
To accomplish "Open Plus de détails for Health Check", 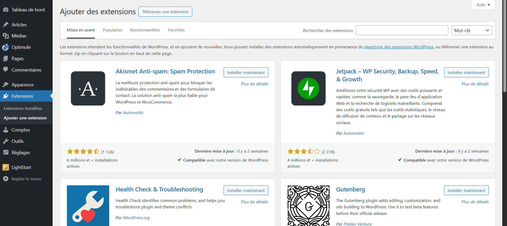I will tap(255, 202).
